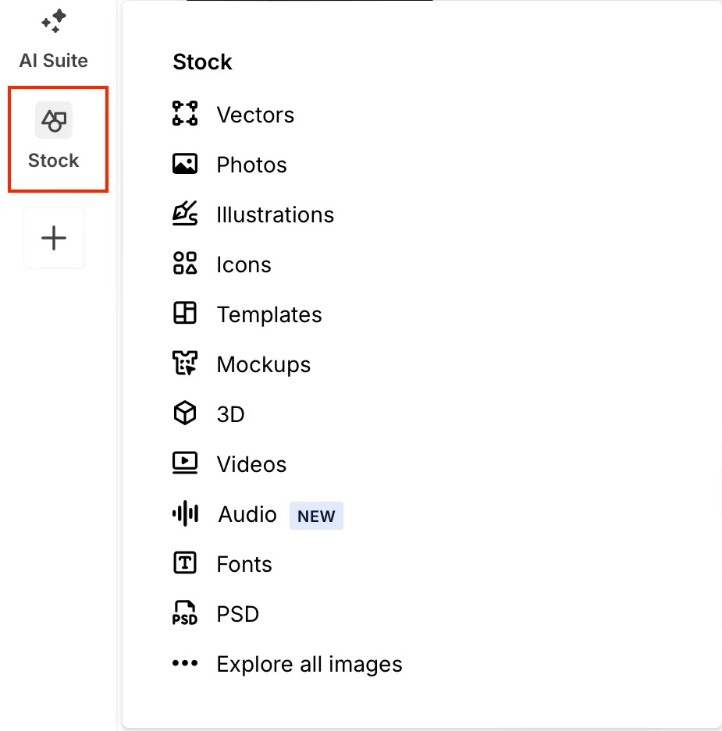Image resolution: width=722 pixels, height=731 pixels.
Task: Click the Icons shapes icon
Action: (x=185, y=264)
